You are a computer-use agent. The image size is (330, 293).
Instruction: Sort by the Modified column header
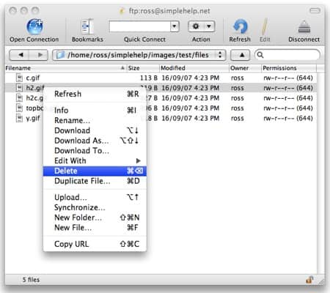194,68
